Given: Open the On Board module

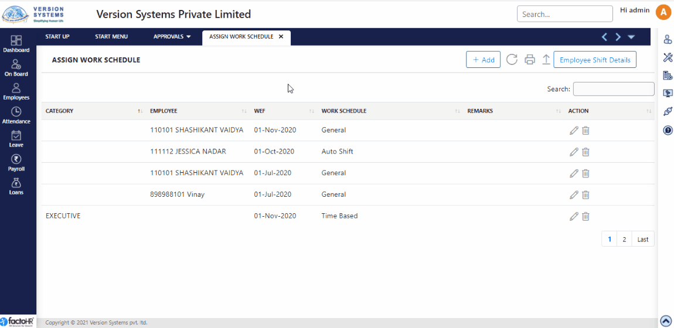Looking at the screenshot, I should pos(16,68).
